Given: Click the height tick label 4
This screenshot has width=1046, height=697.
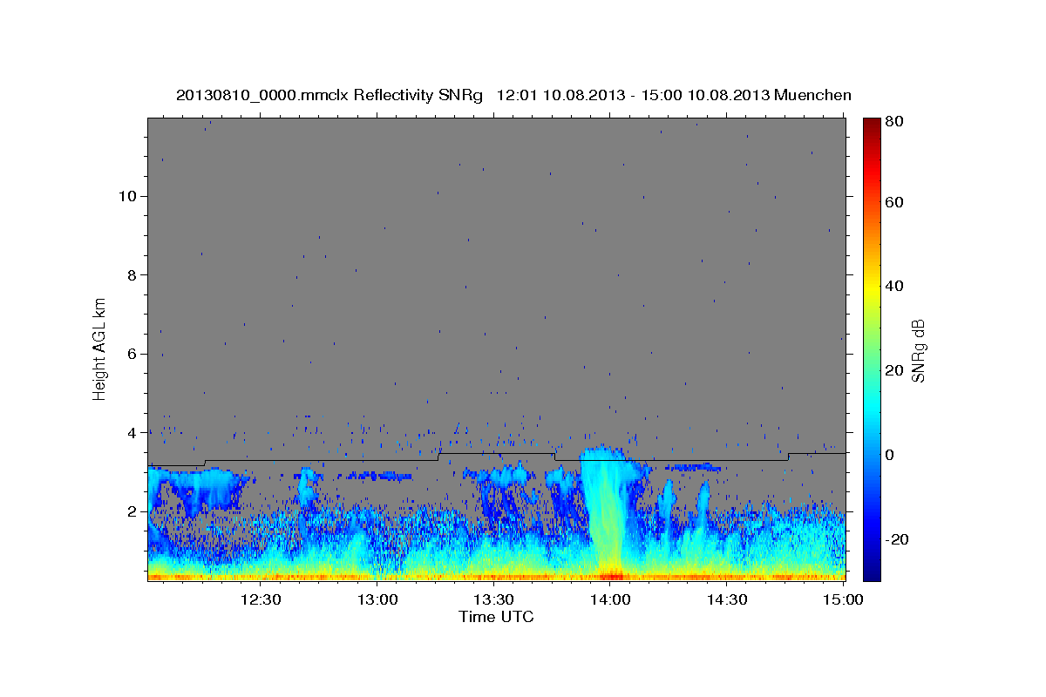Looking at the screenshot, I should 133,433.
